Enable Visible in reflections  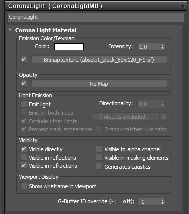click(24, 157)
